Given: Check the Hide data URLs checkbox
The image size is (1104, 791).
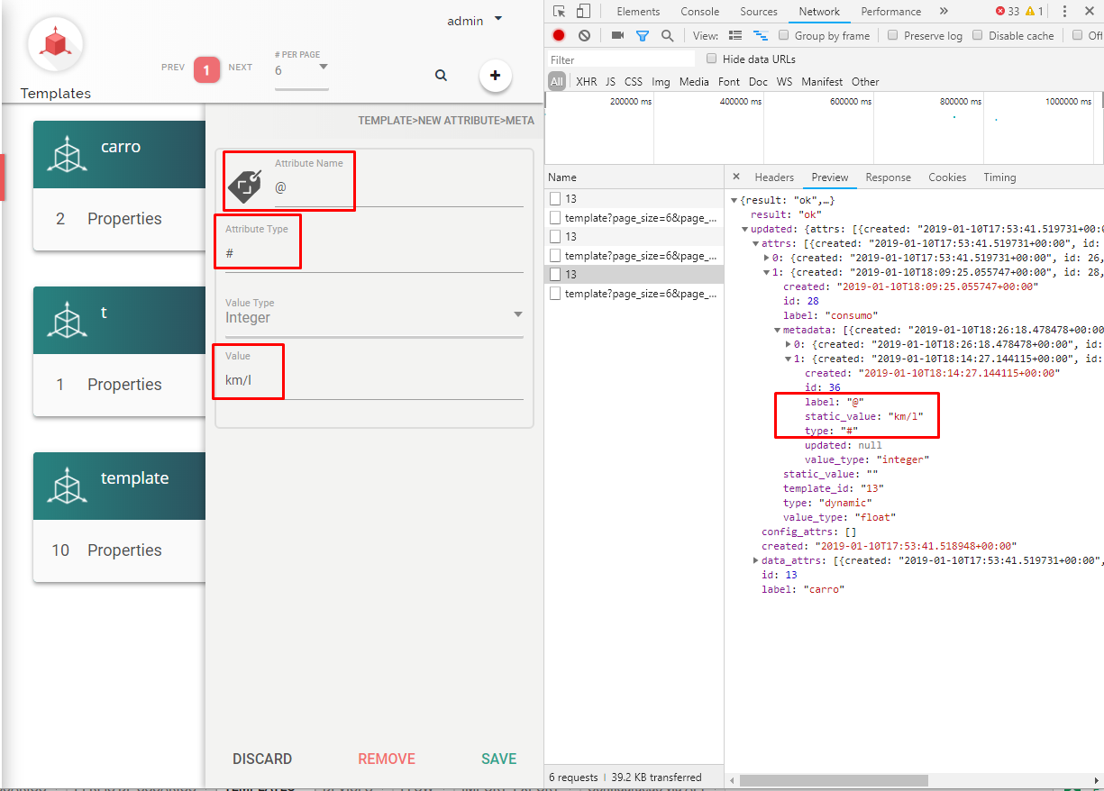Looking at the screenshot, I should (x=712, y=59).
